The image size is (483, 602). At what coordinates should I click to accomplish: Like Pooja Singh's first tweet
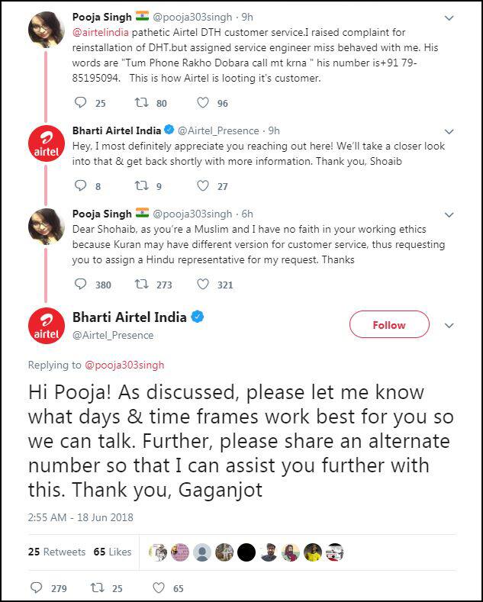[202, 103]
